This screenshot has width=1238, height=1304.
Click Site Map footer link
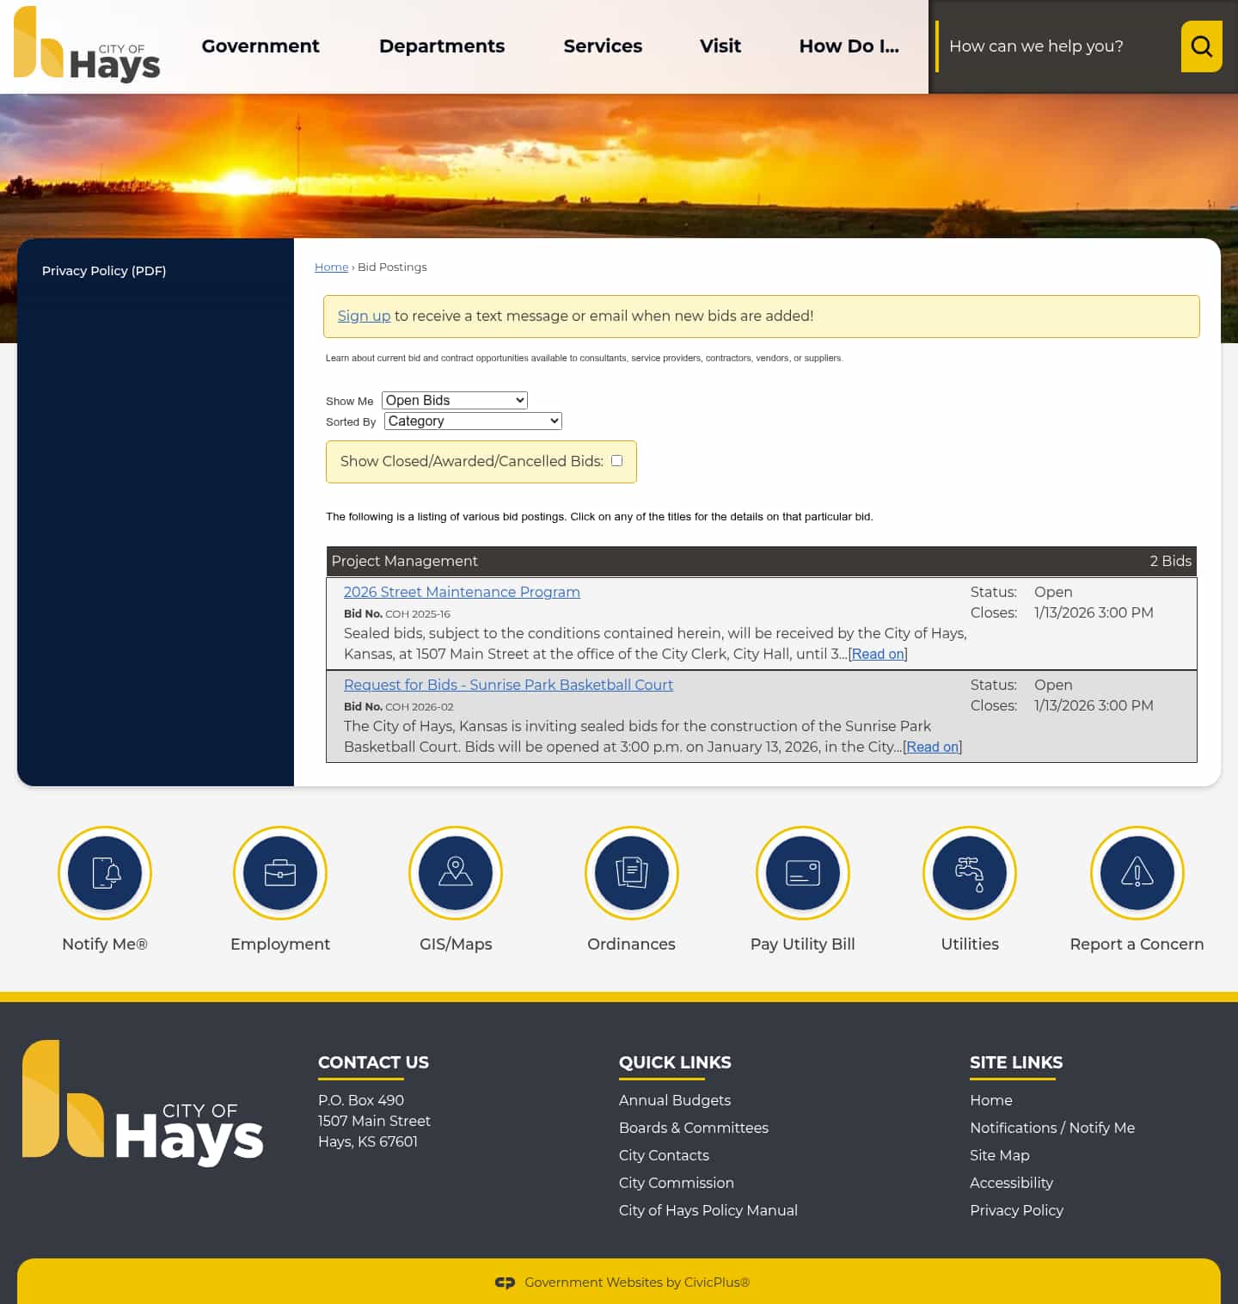click(x=1000, y=1155)
